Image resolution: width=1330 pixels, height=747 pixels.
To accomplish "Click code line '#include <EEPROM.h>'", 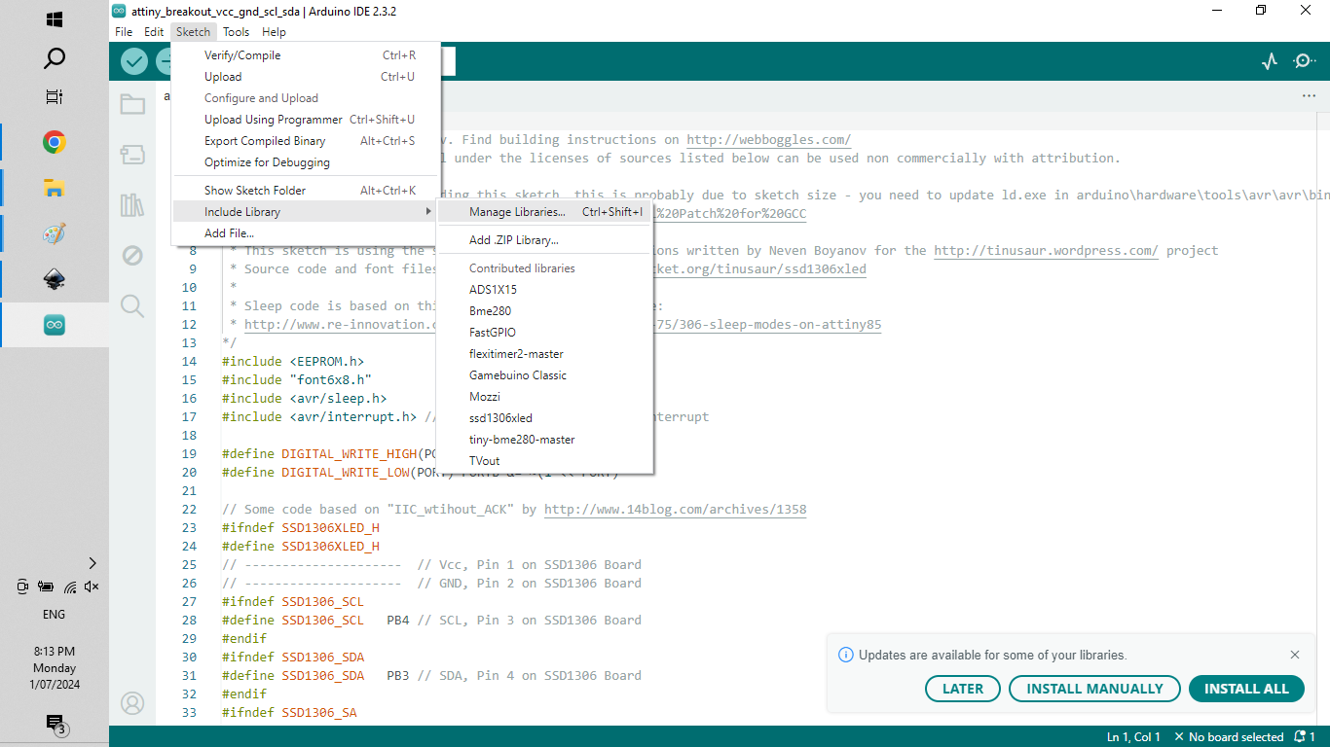I will 291,361.
